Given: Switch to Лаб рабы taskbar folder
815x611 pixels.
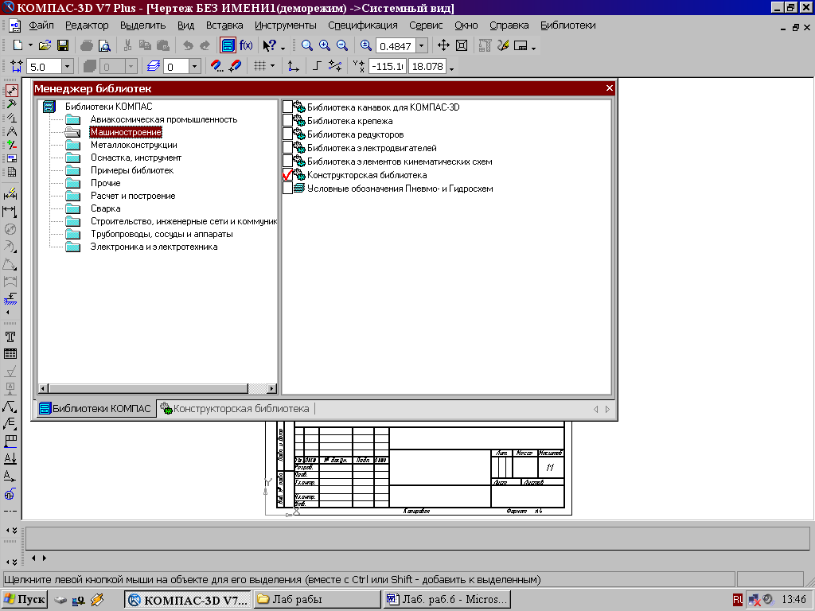Looking at the screenshot, I should tap(317, 600).
